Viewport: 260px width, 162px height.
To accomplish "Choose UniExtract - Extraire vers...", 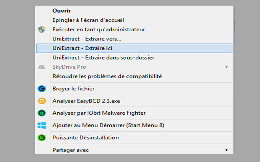I will [87, 39].
